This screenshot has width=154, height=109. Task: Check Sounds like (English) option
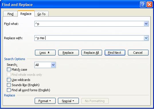(9, 85)
